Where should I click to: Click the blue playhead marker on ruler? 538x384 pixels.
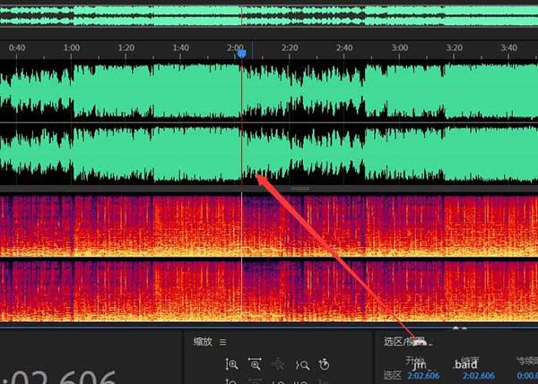click(x=241, y=54)
